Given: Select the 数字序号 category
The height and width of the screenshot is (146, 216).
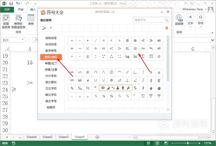Looking at the screenshot, I should (x=51, y=51).
